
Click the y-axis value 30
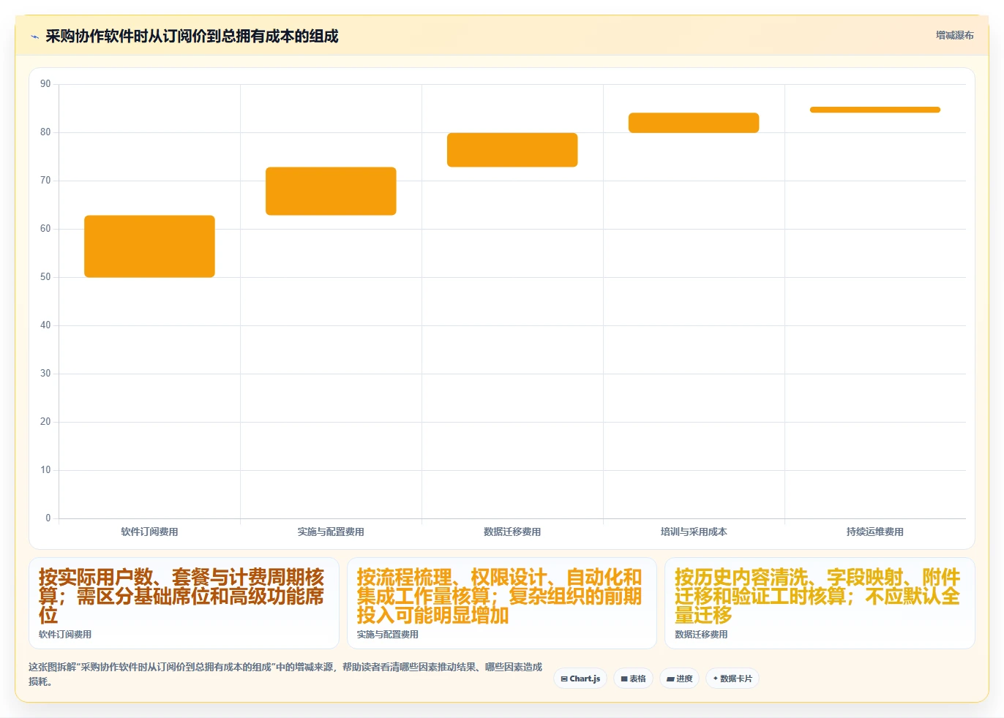(45, 374)
